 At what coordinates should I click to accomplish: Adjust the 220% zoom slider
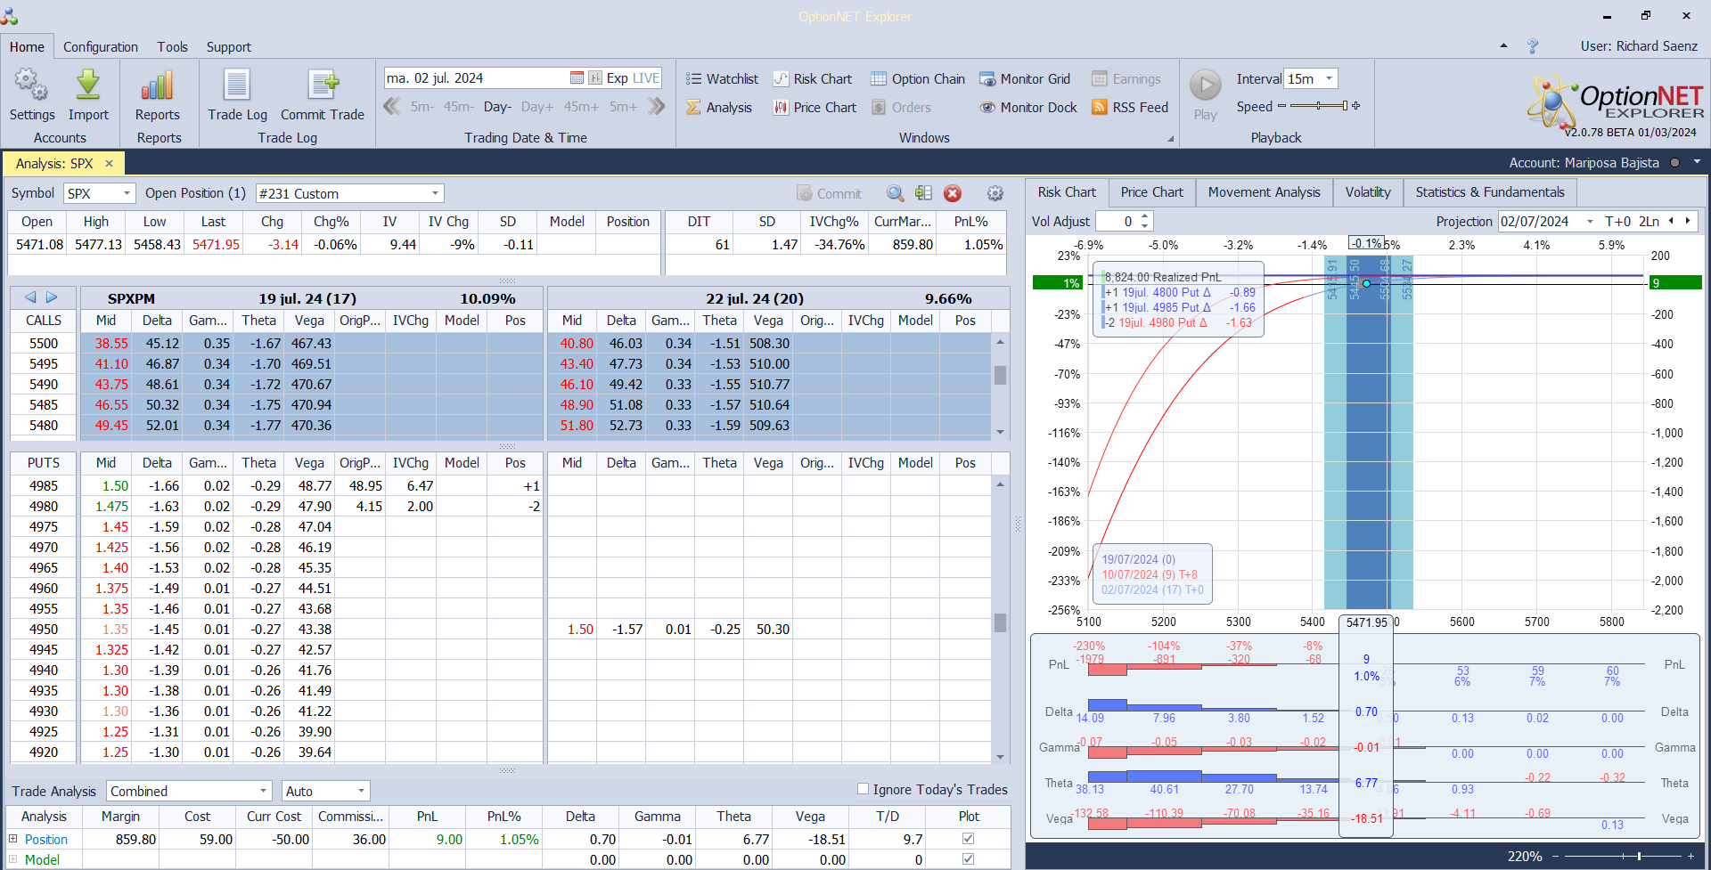coord(1621,857)
